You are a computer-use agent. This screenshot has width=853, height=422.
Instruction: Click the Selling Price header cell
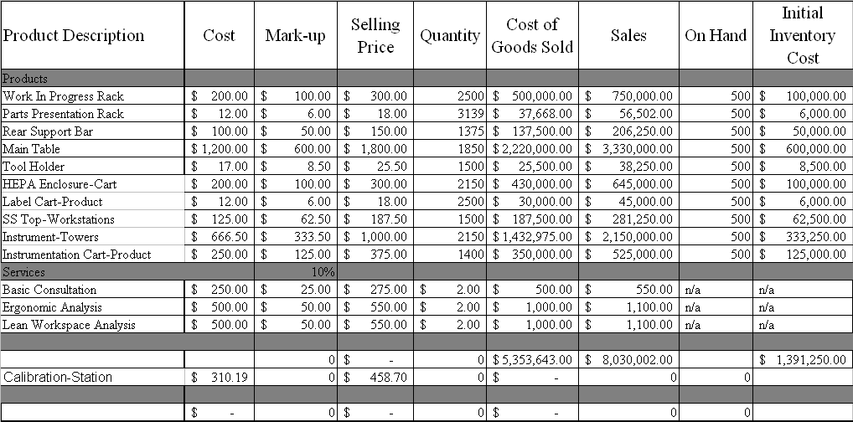[x=375, y=35]
